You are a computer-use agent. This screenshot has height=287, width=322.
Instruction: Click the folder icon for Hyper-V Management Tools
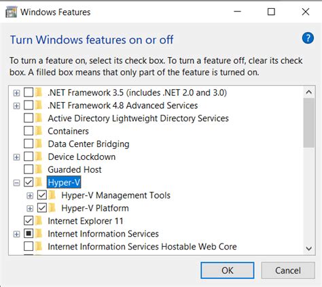[52, 195]
